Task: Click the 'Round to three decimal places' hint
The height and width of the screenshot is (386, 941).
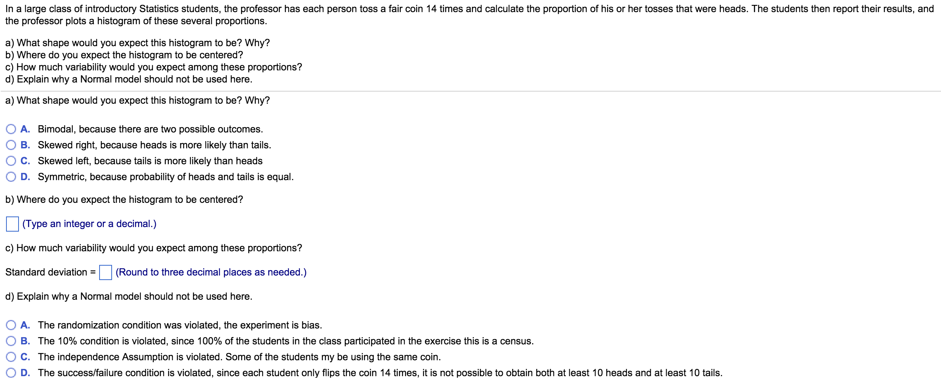Action: [211, 272]
